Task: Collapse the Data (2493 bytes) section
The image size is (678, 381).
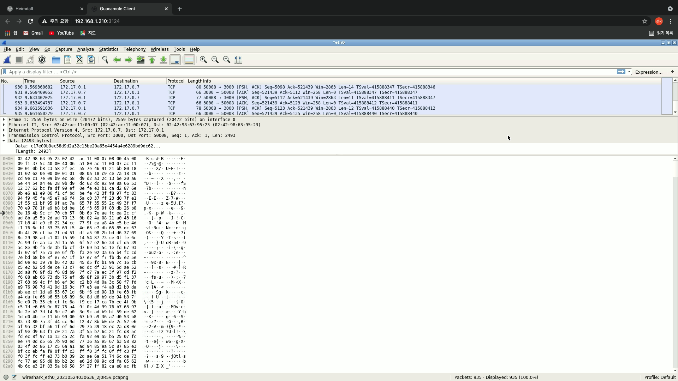Action: pos(4,141)
